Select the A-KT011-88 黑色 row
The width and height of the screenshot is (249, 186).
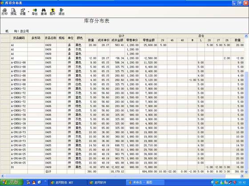(122, 62)
